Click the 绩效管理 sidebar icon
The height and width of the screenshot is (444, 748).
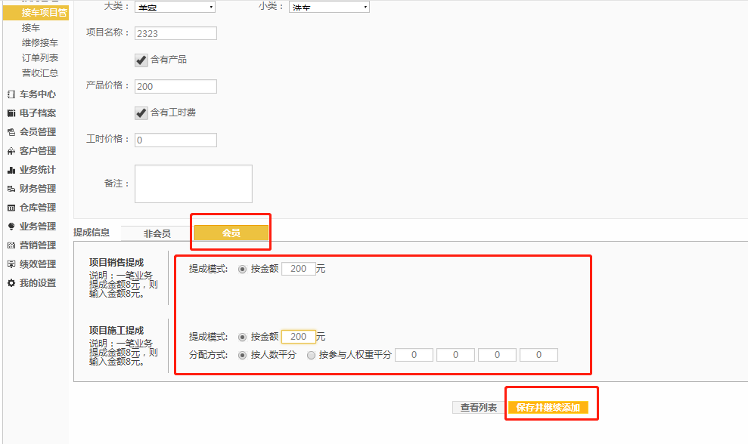(x=11, y=264)
